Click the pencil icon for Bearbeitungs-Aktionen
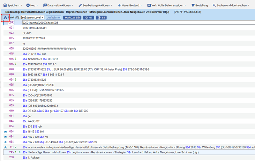Image resolution: width=255 pixels, height=161 pixels. pos(80,6)
